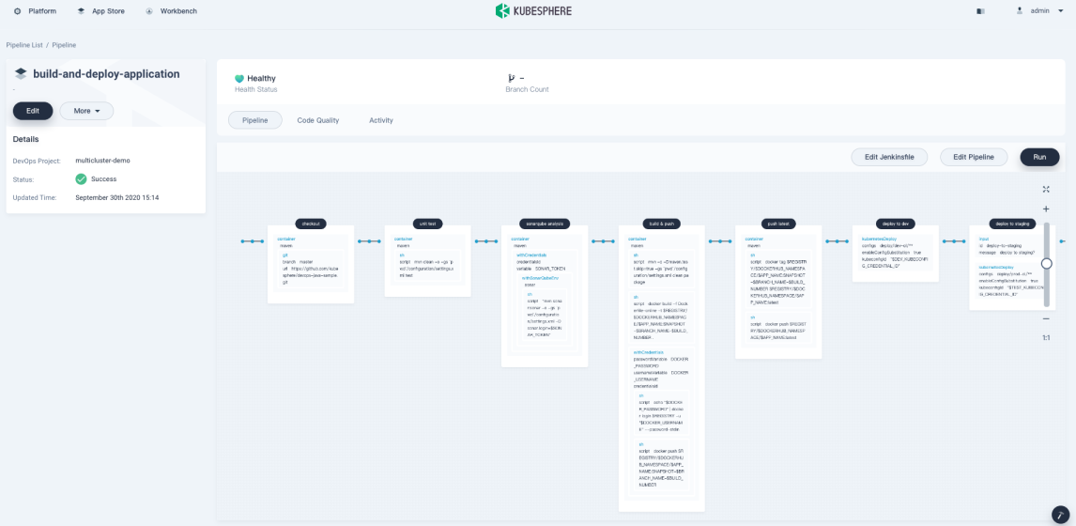Click the hammer toolbox icon at bottom right
Image resolution: width=1076 pixels, height=526 pixels.
click(x=1060, y=515)
